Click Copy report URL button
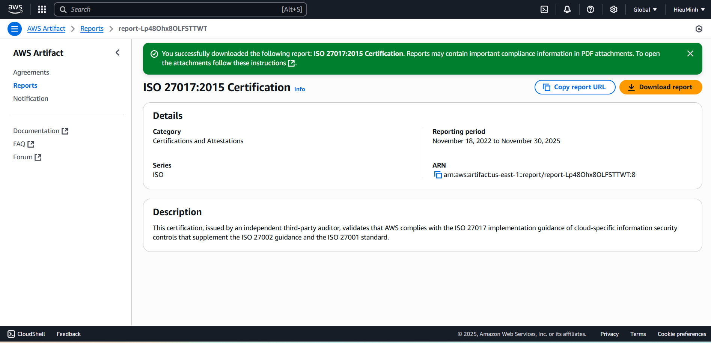Viewport: 711px width, 343px height. pyautogui.click(x=575, y=87)
